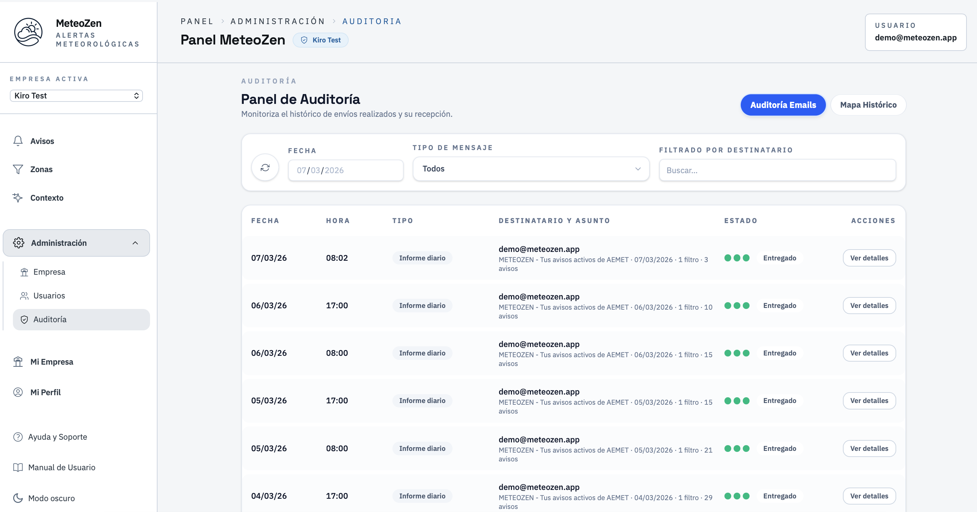Switch to the Mapa Histórico tab
Viewport: 977px width, 512px height.
tap(868, 105)
